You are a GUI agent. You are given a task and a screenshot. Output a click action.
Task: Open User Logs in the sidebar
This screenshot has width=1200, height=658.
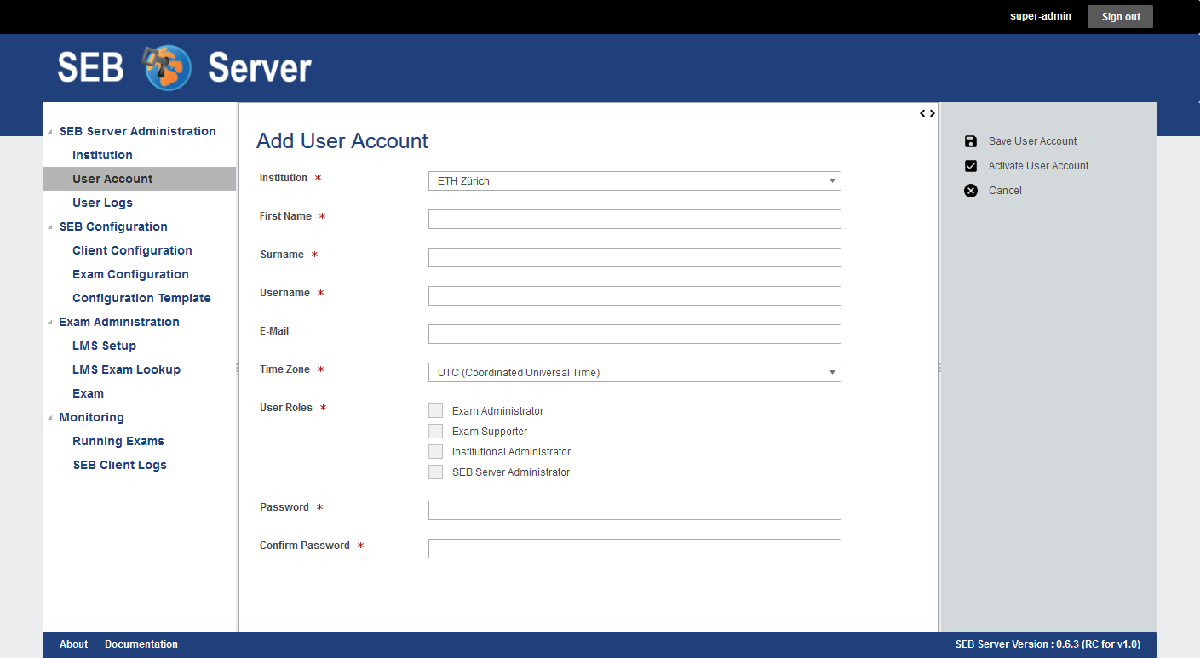point(102,203)
